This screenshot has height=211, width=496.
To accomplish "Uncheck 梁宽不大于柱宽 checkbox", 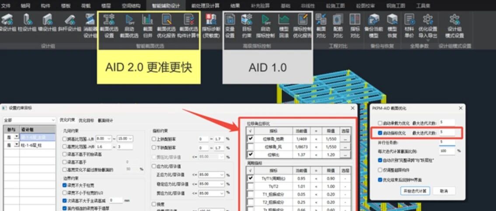I will pos(65,185).
